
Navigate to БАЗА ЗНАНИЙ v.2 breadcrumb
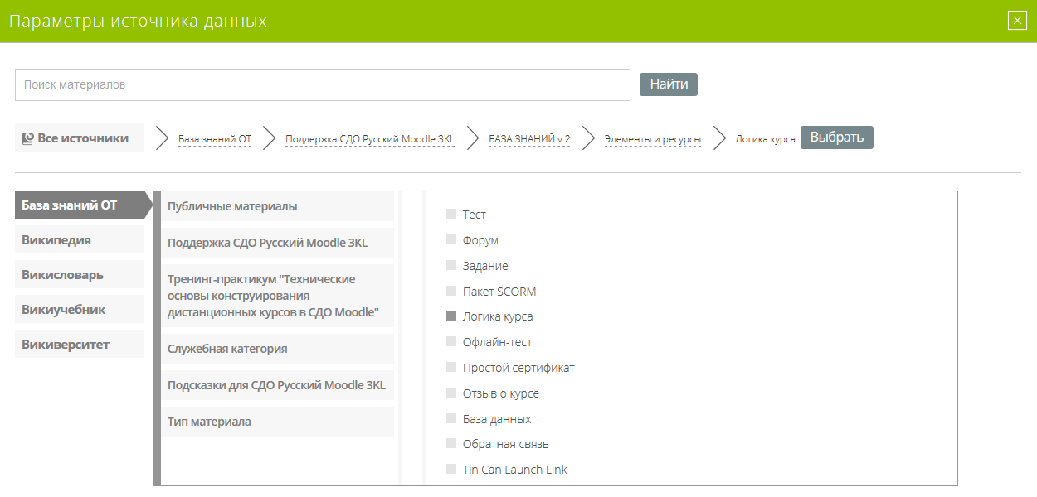tap(529, 139)
